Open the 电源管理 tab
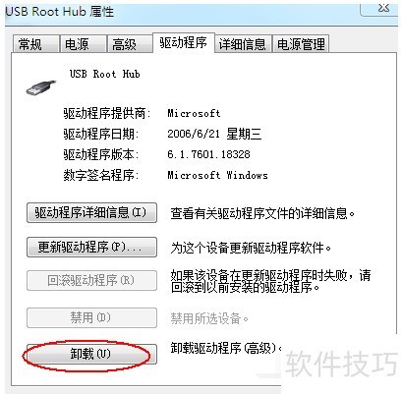 coord(301,44)
